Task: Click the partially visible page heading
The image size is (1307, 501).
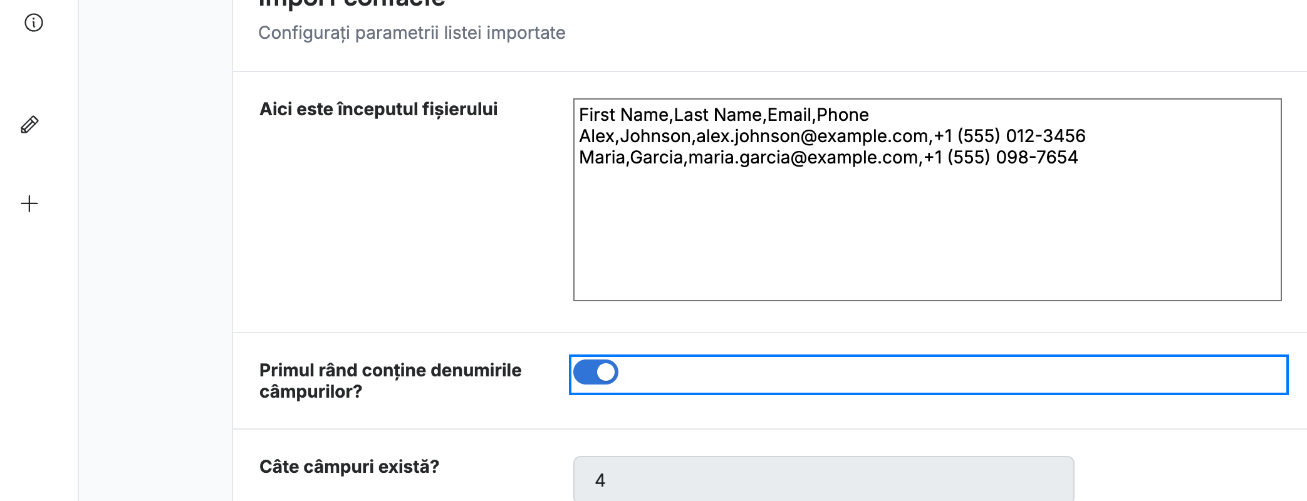Action: [x=351, y=4]
